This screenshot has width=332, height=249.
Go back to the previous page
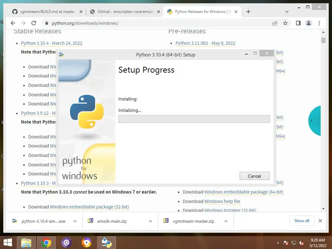(x=13, y=23)
